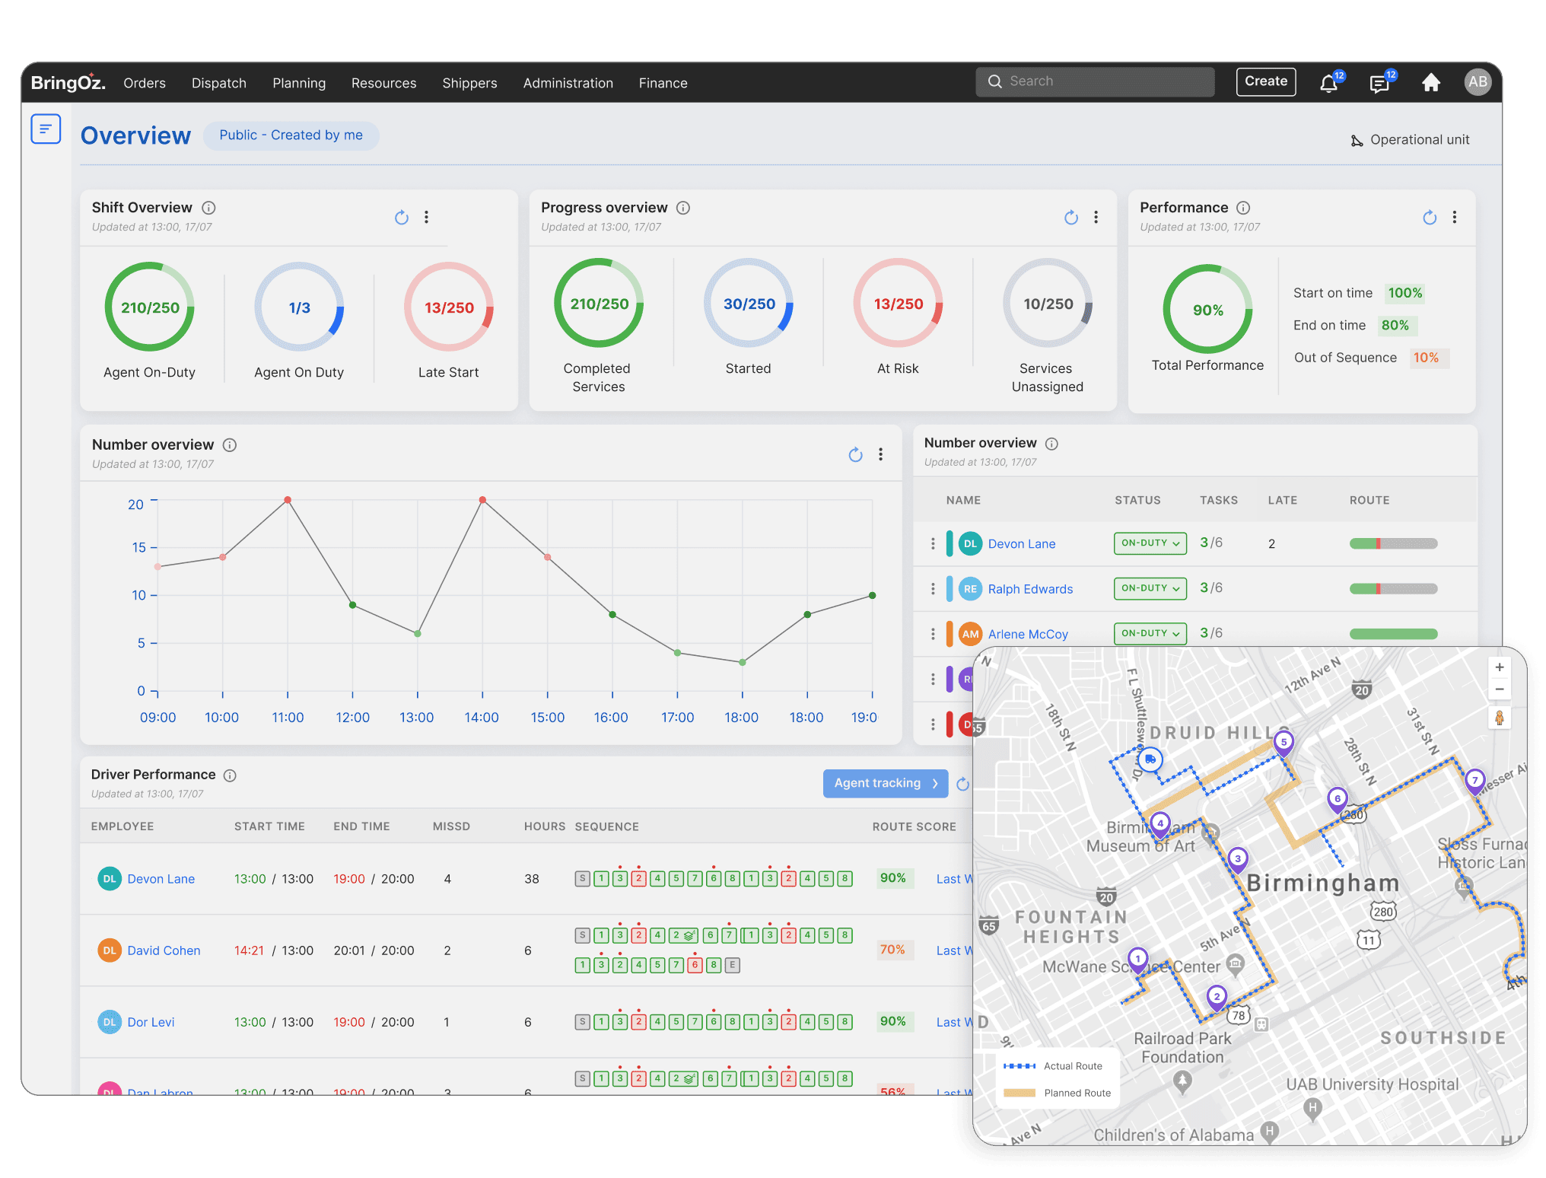Toggle the sidebar panel icon beside Overview
The height and width of the screenshot is (1178, 1546).
tap(46, 129)
